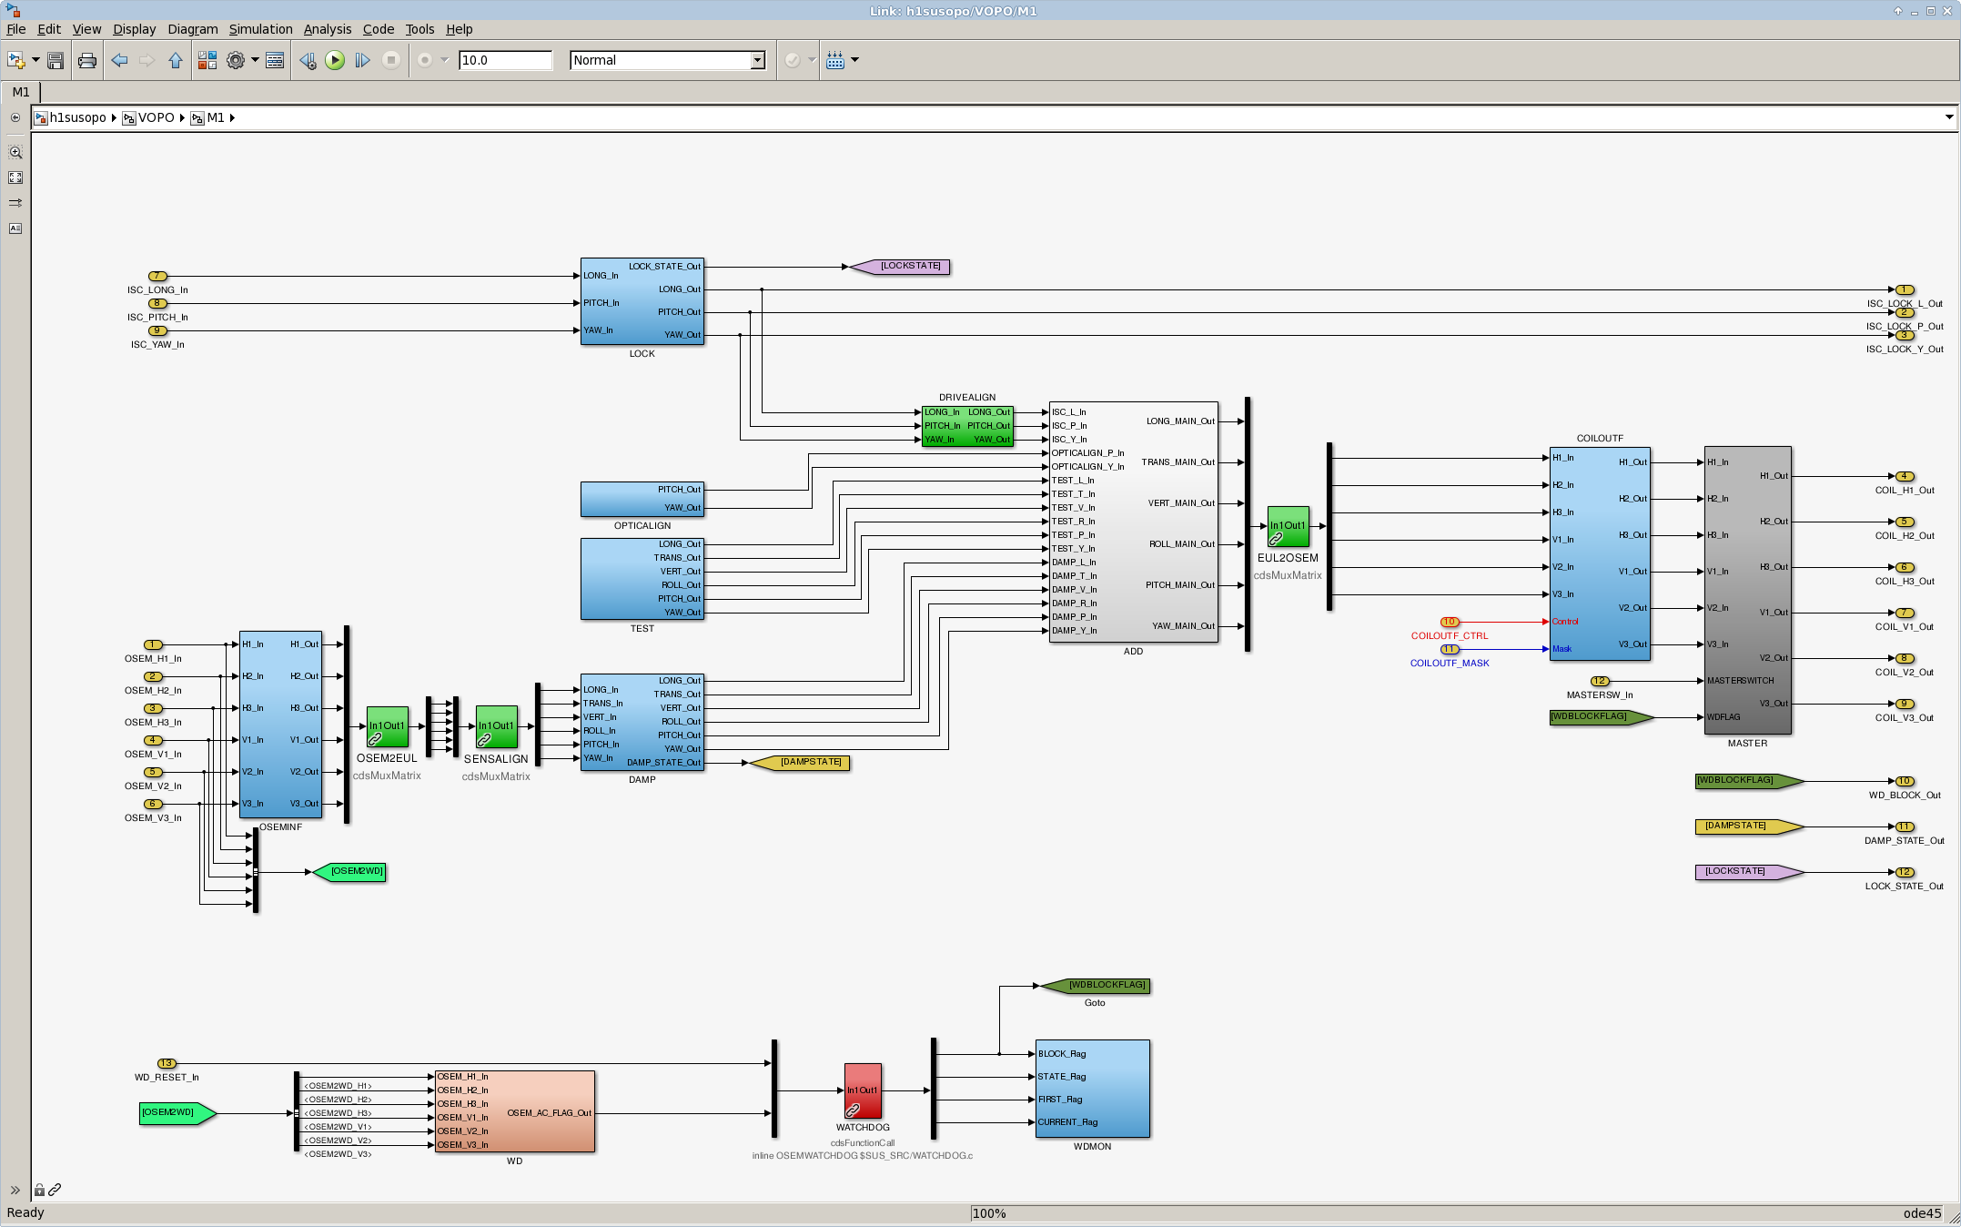This screenshot has height=1227, width=1961.
Task: Select the COILOUTF_CTRL input port
Action: pos(1449,622)
